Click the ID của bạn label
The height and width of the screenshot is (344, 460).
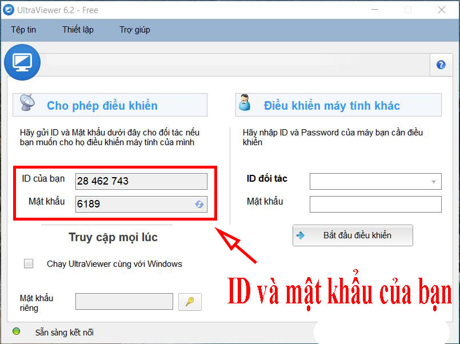pos(43,178)
